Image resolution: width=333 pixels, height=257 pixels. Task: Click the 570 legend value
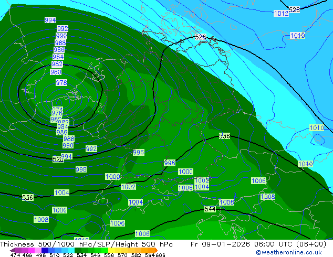coord(122,255)
